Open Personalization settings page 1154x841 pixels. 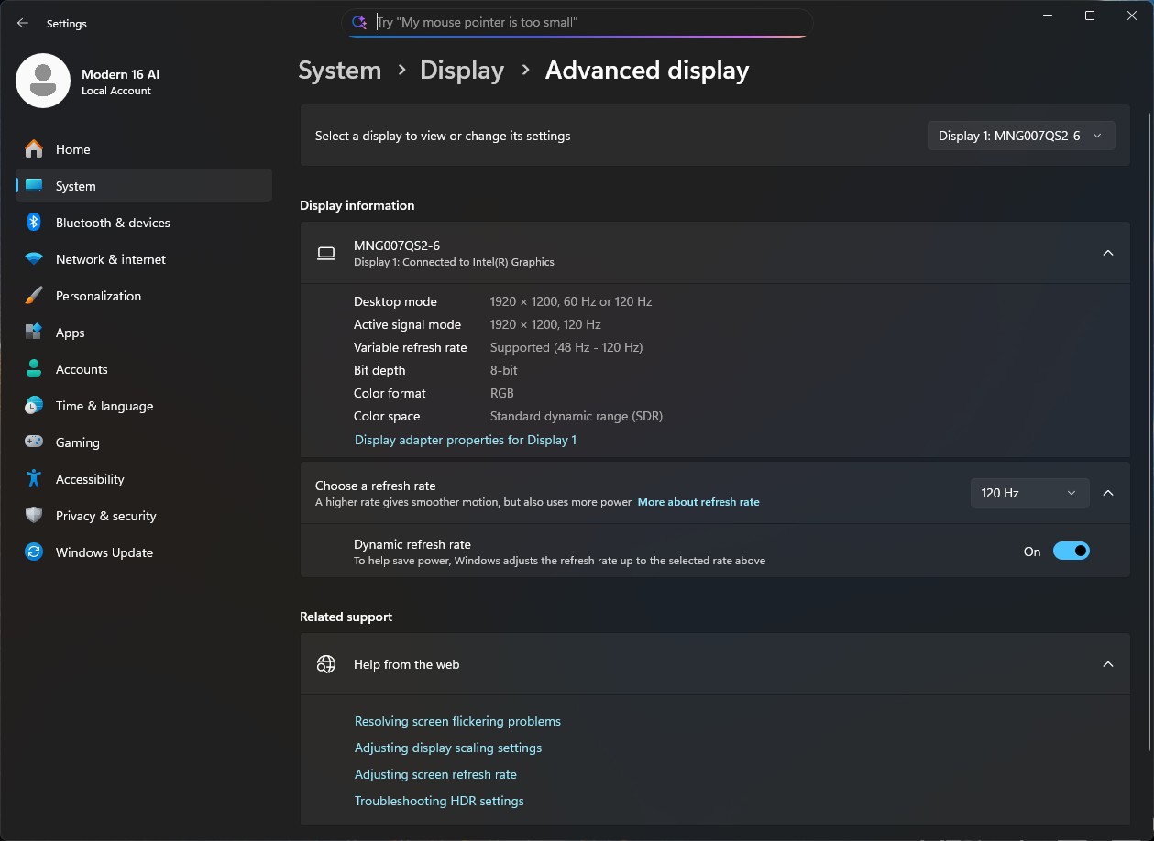(x=144, y=296)
